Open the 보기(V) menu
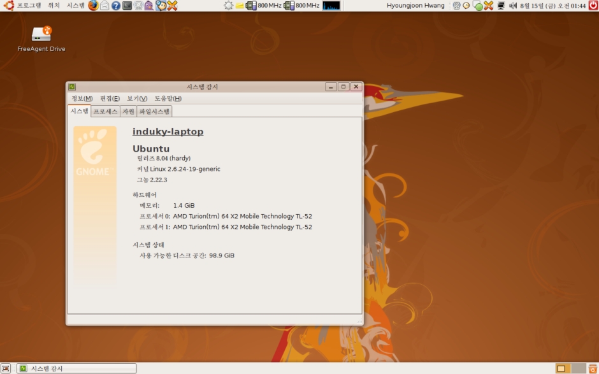This screenshot has width=599, height=374. (137, 99)
